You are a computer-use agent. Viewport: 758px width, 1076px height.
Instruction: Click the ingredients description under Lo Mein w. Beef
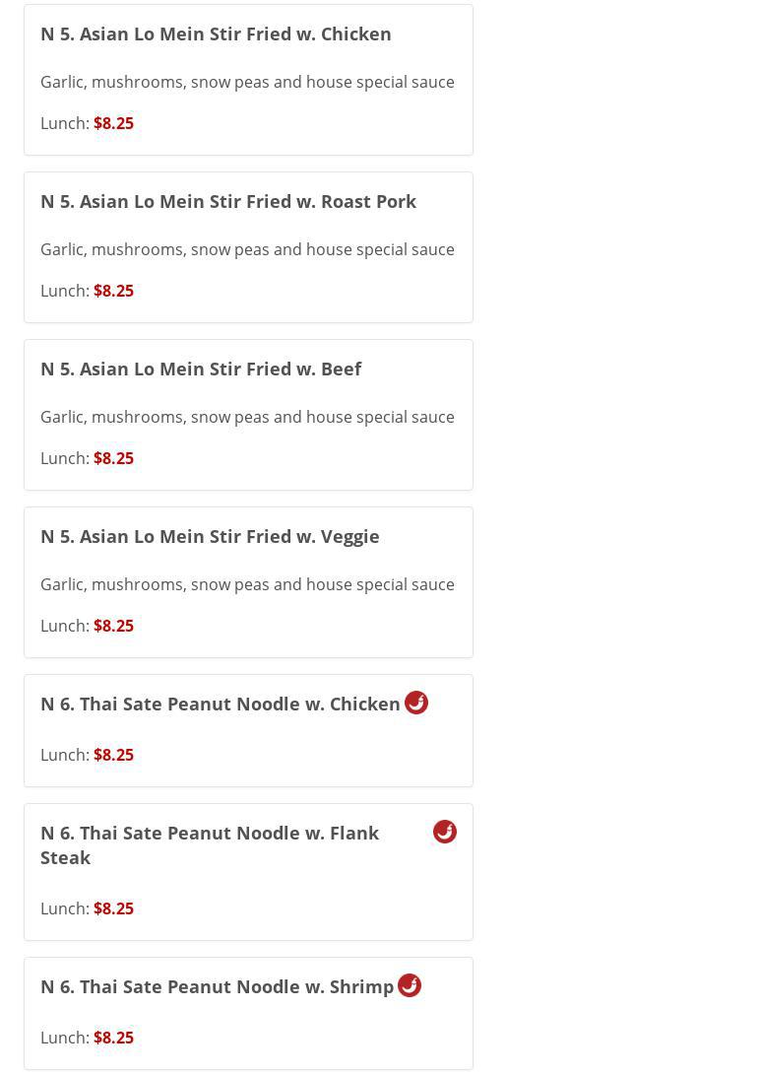point(247,417)
